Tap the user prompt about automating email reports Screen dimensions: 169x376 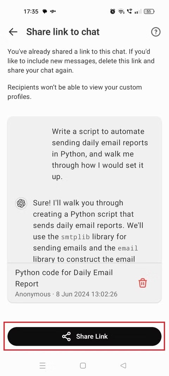(100, 154)
